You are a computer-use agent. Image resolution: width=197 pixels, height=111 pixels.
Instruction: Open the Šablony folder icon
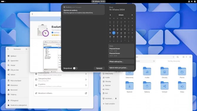coord(147,85)
